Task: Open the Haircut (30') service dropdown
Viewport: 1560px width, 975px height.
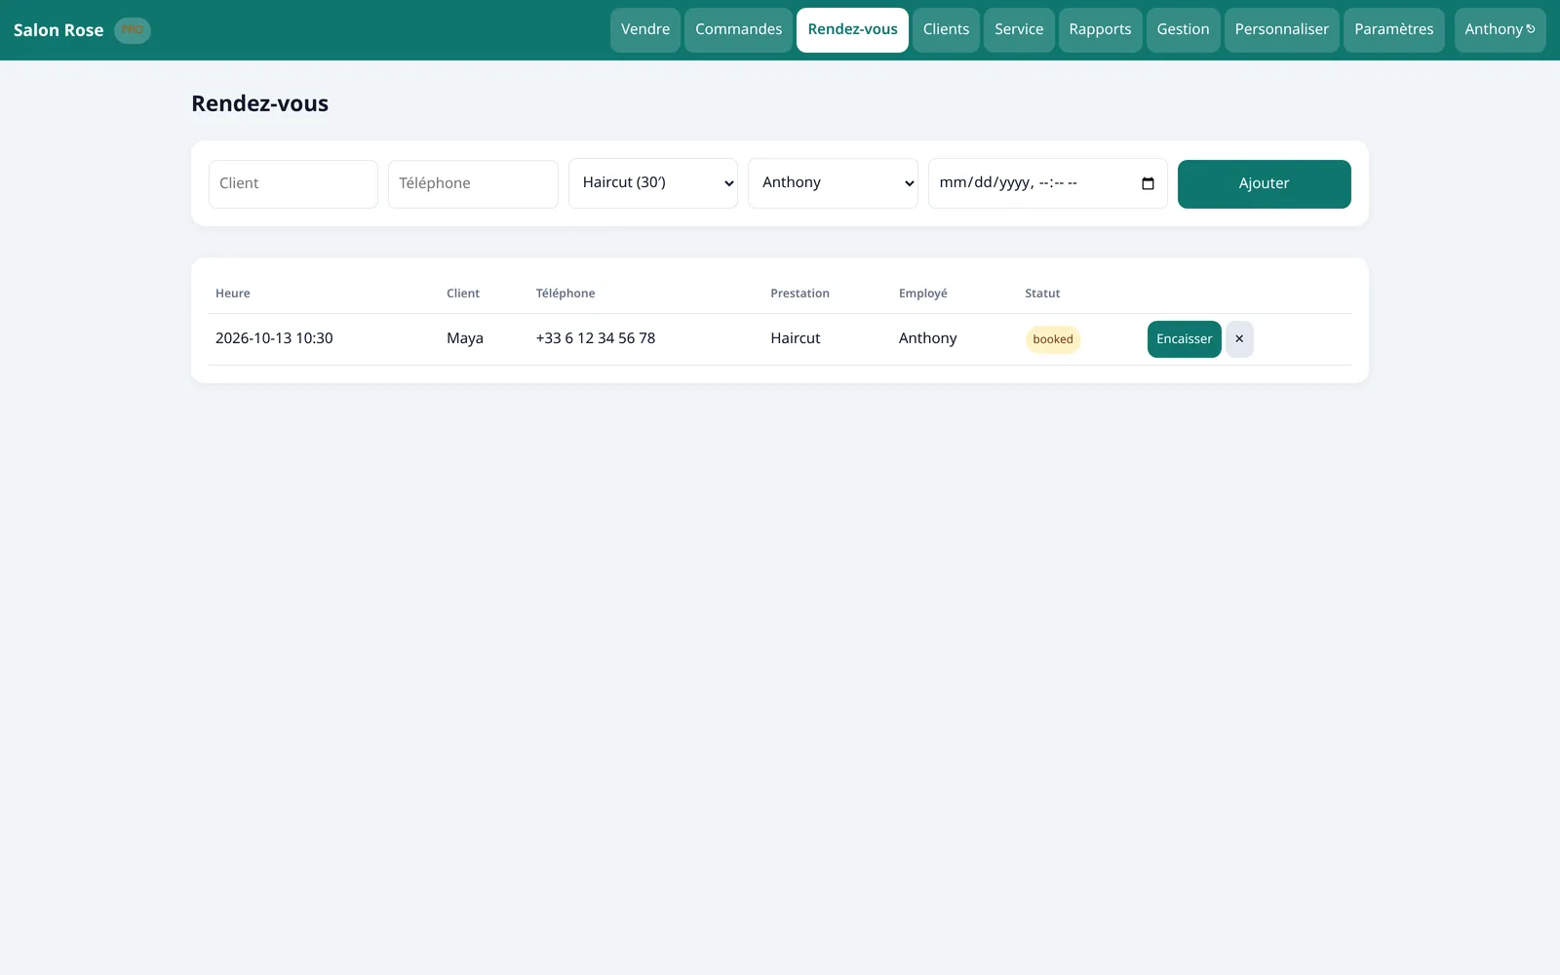Action: click(653, 183)
